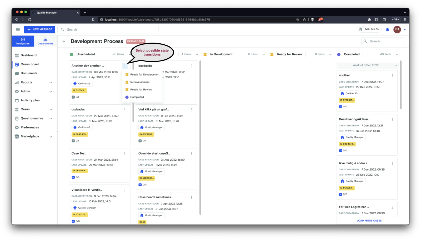Open three-dot menu on 'another' card

pyautogui.click(x=392, y=75)
